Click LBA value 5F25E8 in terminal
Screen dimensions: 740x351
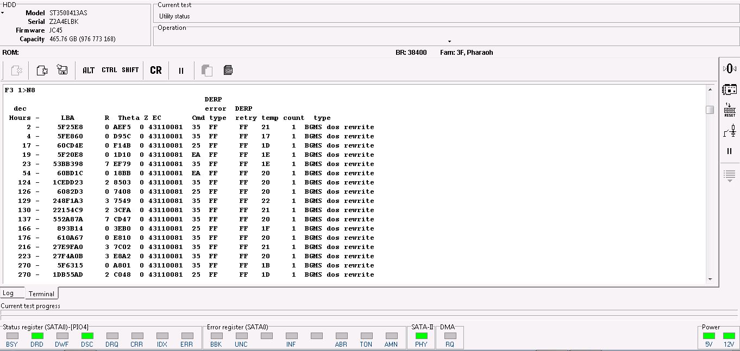pos(70,127)
